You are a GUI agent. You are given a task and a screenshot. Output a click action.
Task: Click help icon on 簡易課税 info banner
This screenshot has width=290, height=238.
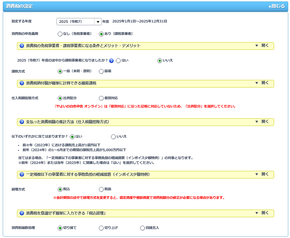(22, 83)
